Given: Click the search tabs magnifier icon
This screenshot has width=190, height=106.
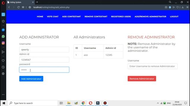Looking at the screenshot, I should (x=170, y=2).
